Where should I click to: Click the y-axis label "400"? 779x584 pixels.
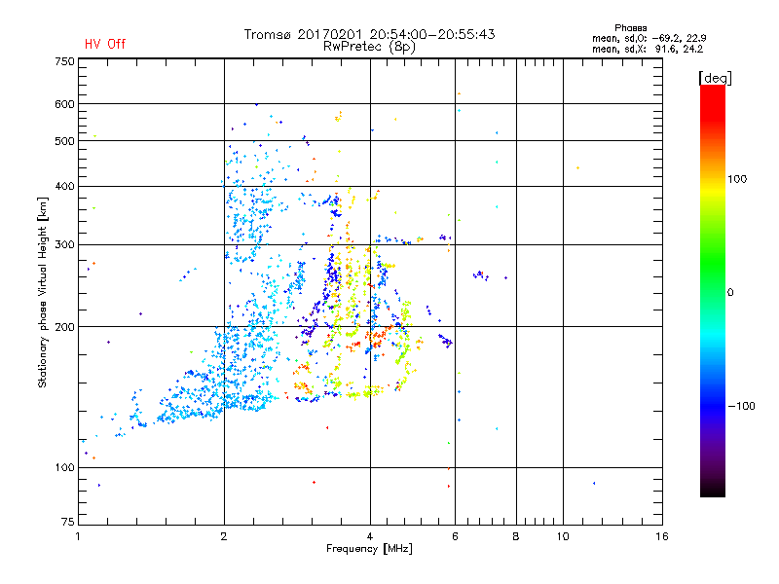(64, 187)
